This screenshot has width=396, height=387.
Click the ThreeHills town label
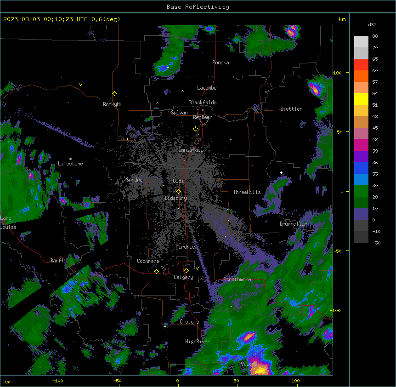247,192
